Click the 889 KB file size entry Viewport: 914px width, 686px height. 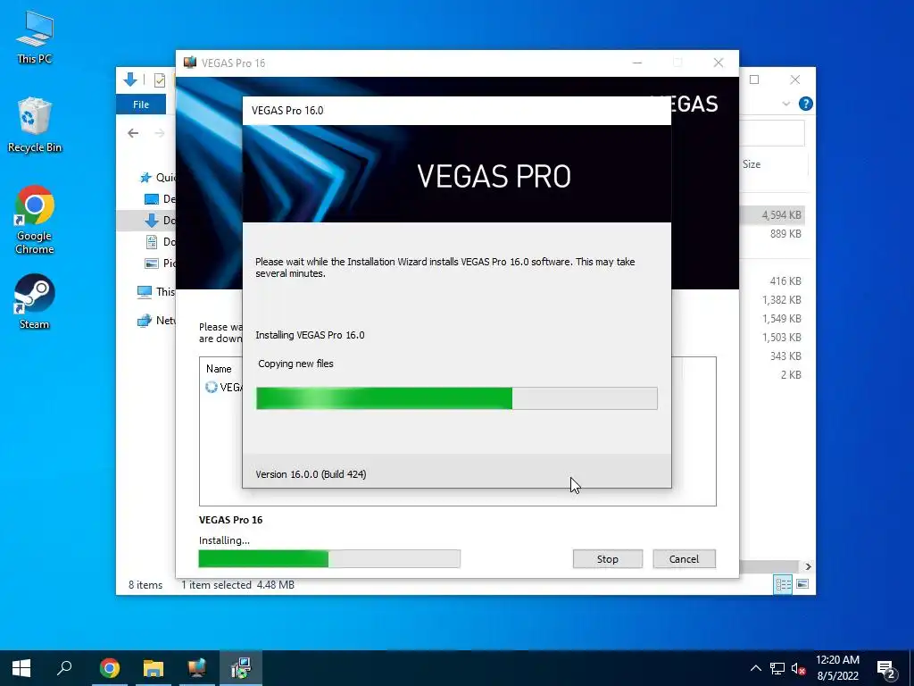point(785,234)
